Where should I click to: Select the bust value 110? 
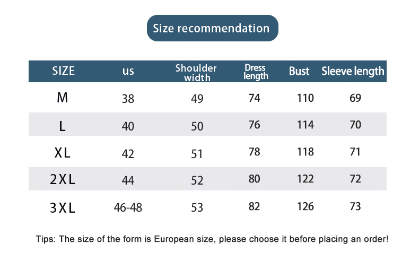[305, 98]
